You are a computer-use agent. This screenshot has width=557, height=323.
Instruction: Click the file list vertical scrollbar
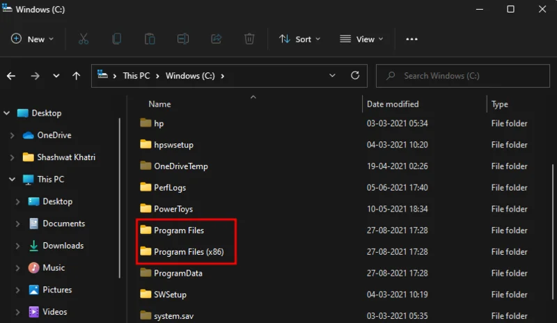[x=552, y=231]
